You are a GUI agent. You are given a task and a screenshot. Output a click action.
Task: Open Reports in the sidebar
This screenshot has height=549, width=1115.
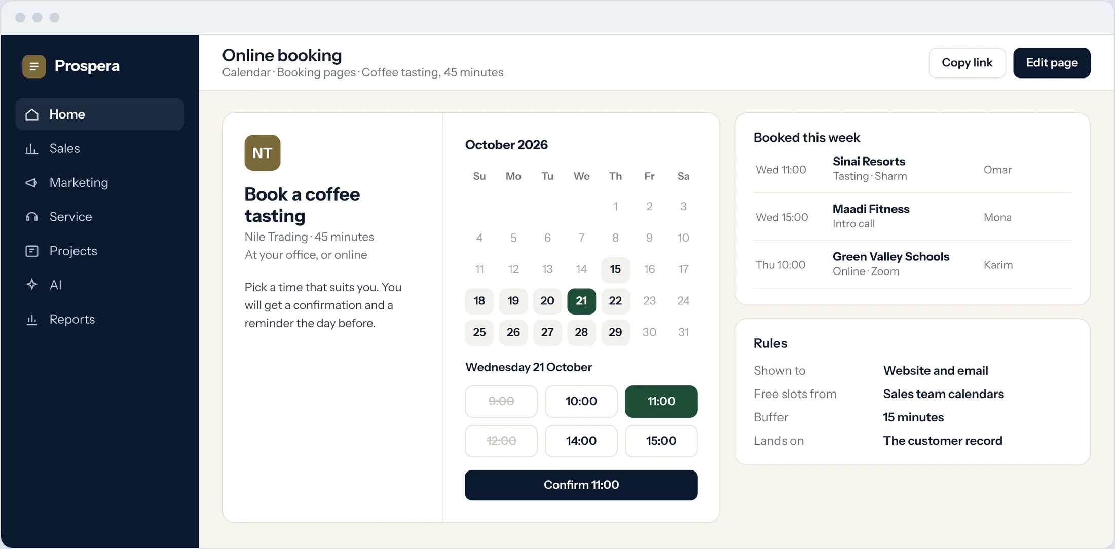(100, 319)
